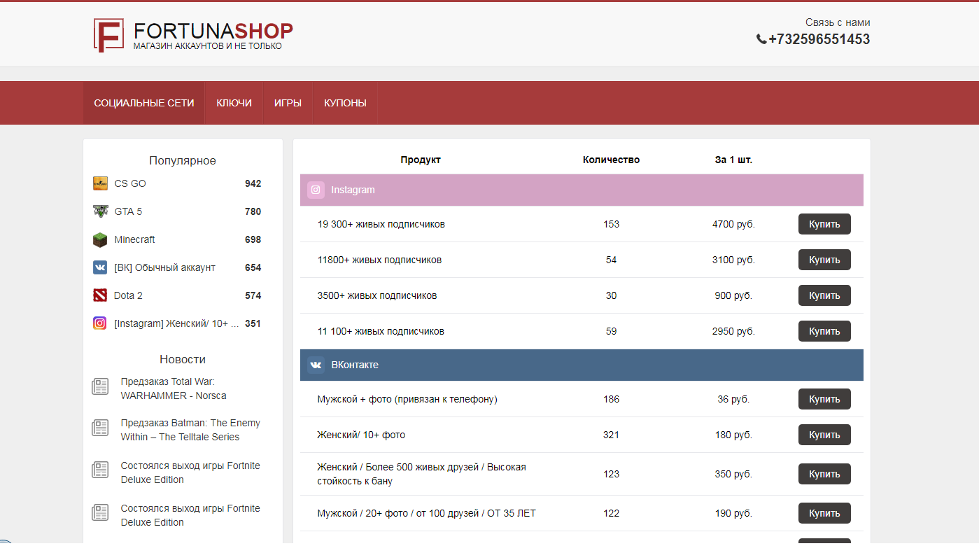Click the 4700 руб. price cell
This screenshot has height=546, width=979.
tap(733, 224)
